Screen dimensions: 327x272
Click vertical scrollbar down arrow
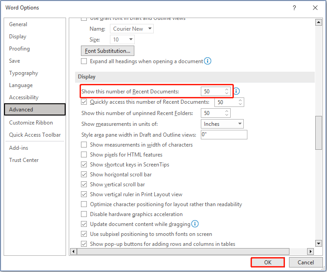pos(318,243)
